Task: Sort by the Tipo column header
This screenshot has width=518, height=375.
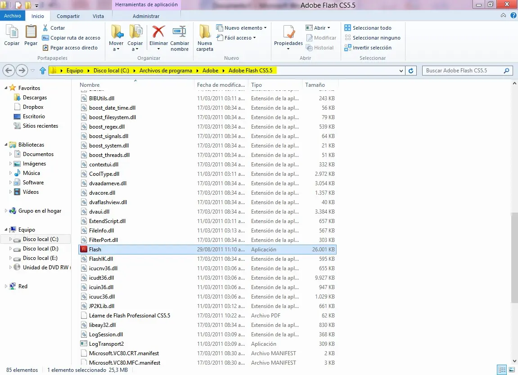Action: [x=275, y=85]
